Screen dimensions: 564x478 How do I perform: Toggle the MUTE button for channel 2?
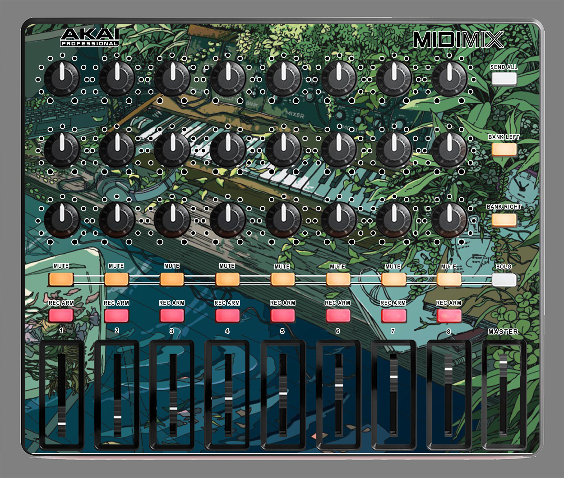click(116, 279)
